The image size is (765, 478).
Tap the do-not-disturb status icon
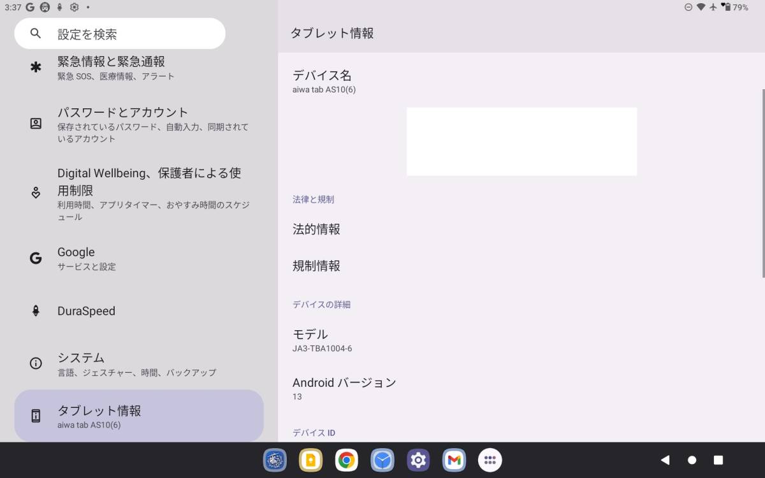point(688,7)
